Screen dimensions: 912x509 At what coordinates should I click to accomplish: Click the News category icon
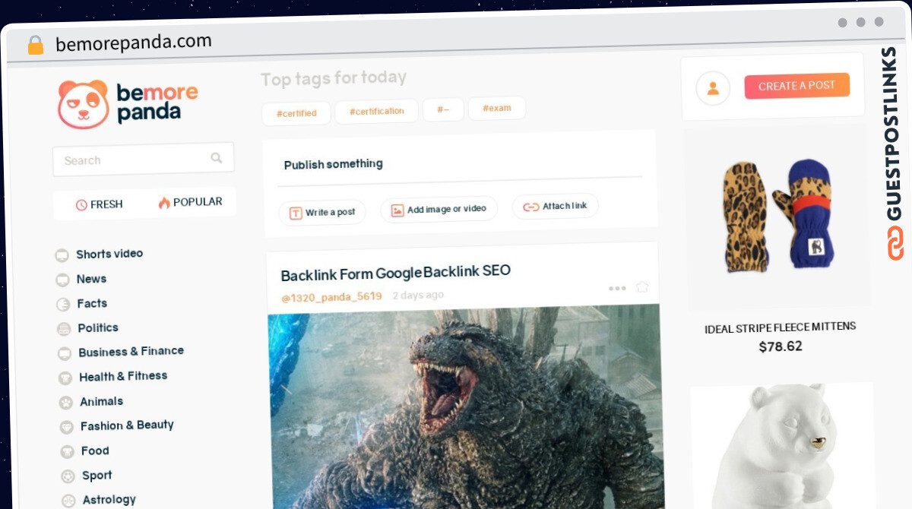[62, 280]
